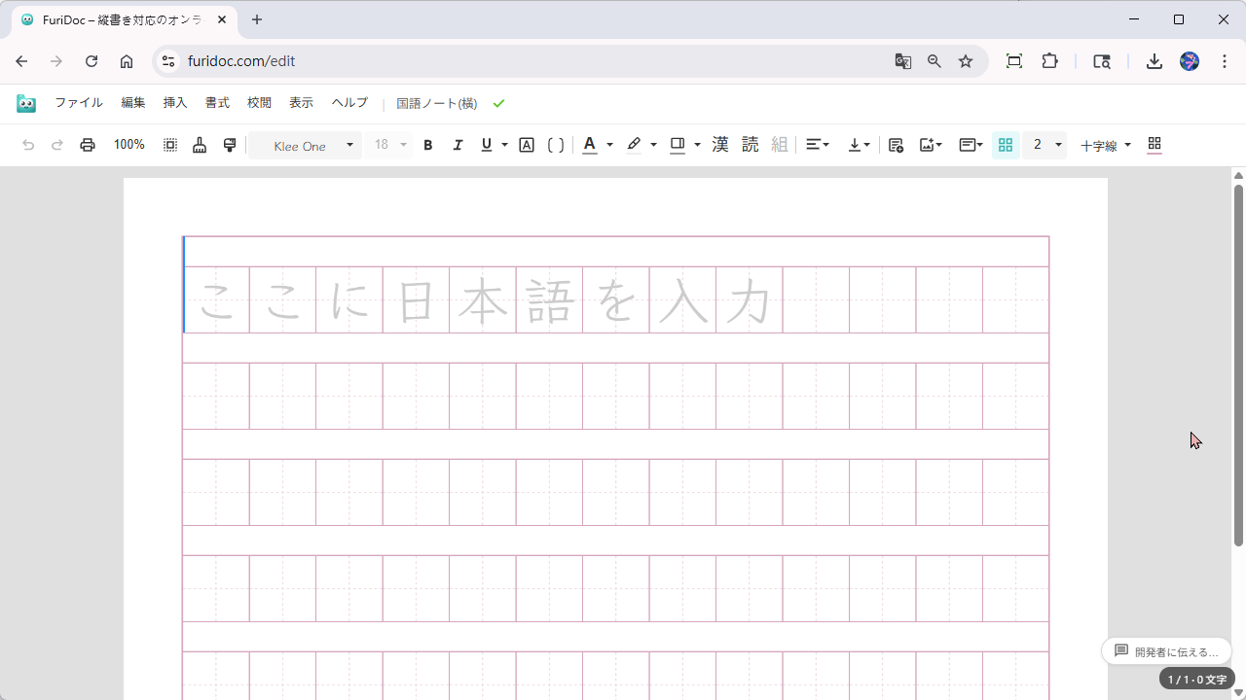The image size is (1246, 700).
Task: Click the vertical scrollbar down arrow
Action: [x=1237, y=691]
